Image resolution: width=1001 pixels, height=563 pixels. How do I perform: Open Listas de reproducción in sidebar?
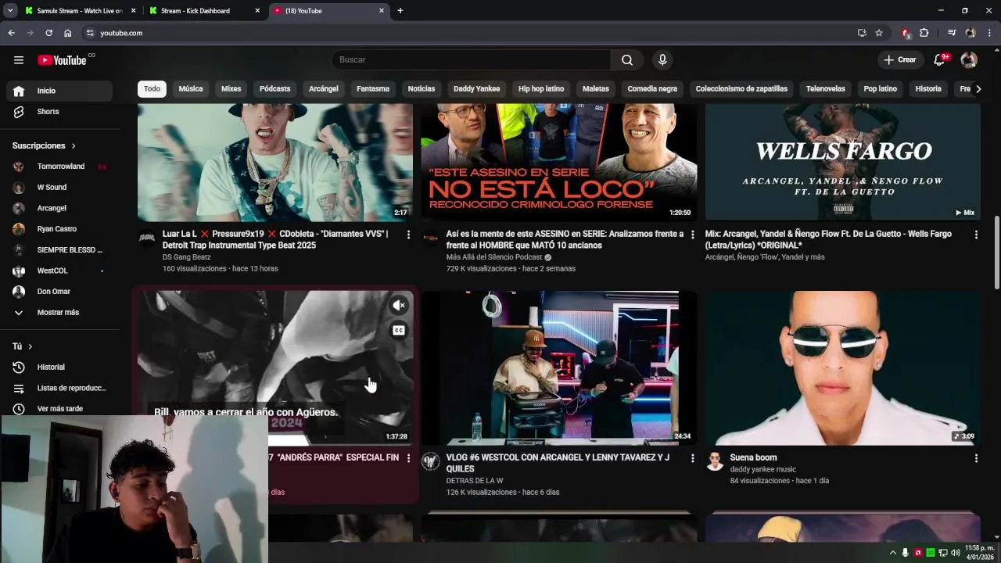59,388
